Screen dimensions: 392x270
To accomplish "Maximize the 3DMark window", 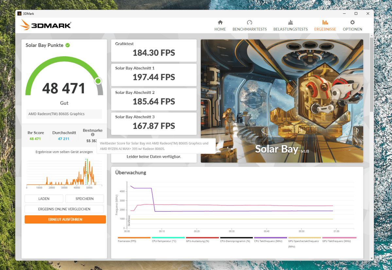I will (356, 13).
